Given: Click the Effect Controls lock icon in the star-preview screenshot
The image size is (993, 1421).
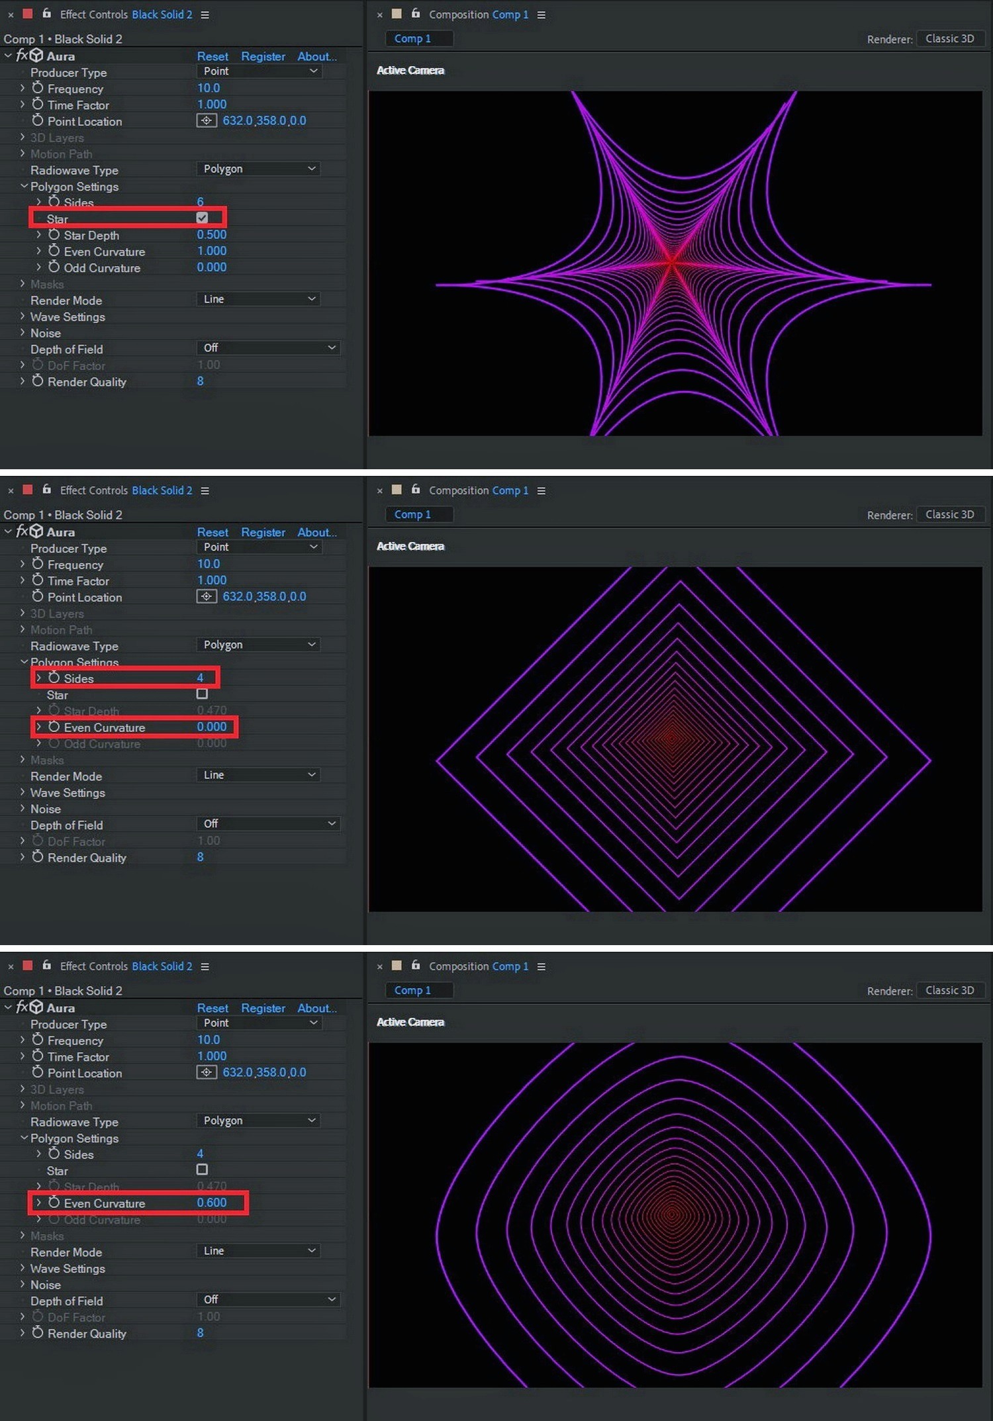Looking at the screenshot, I should [46, 13].
